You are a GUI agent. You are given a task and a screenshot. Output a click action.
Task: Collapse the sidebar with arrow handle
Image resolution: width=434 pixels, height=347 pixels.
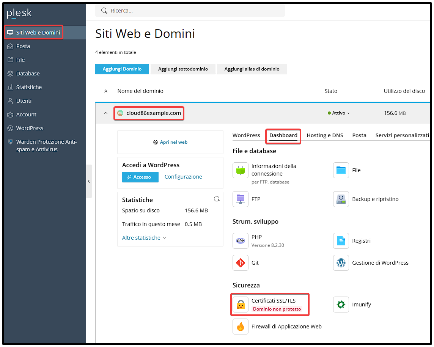pos(89,181)
